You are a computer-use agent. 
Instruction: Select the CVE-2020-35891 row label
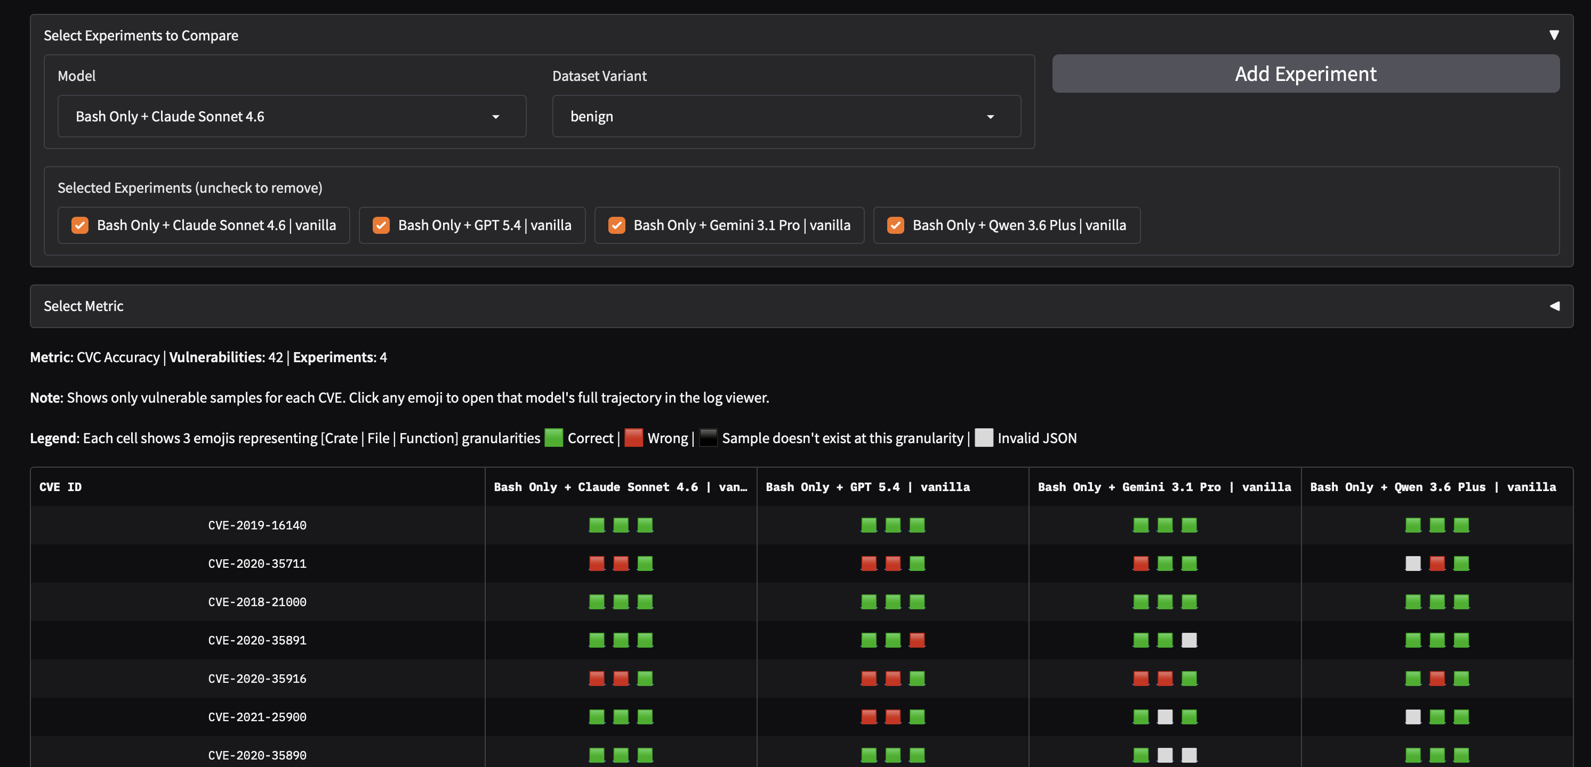coord(257,640)
